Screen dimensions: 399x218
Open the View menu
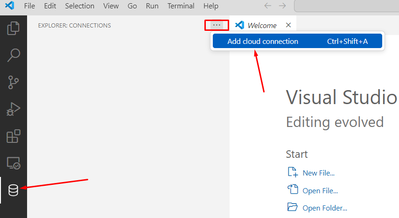(x=111, y=6)
